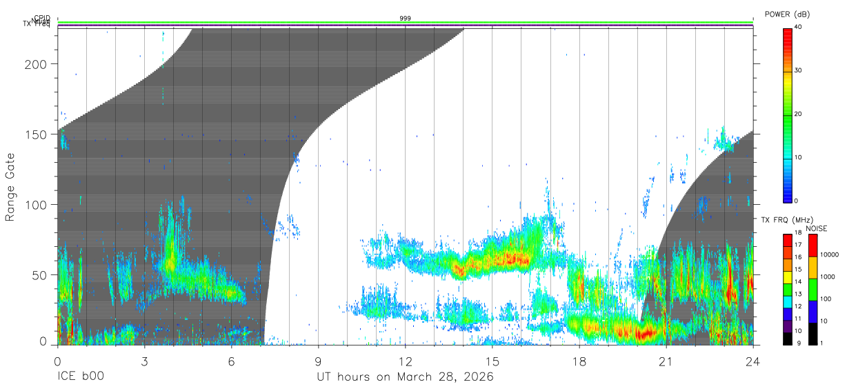Click the hour 21 tick label

pos(666,361)
